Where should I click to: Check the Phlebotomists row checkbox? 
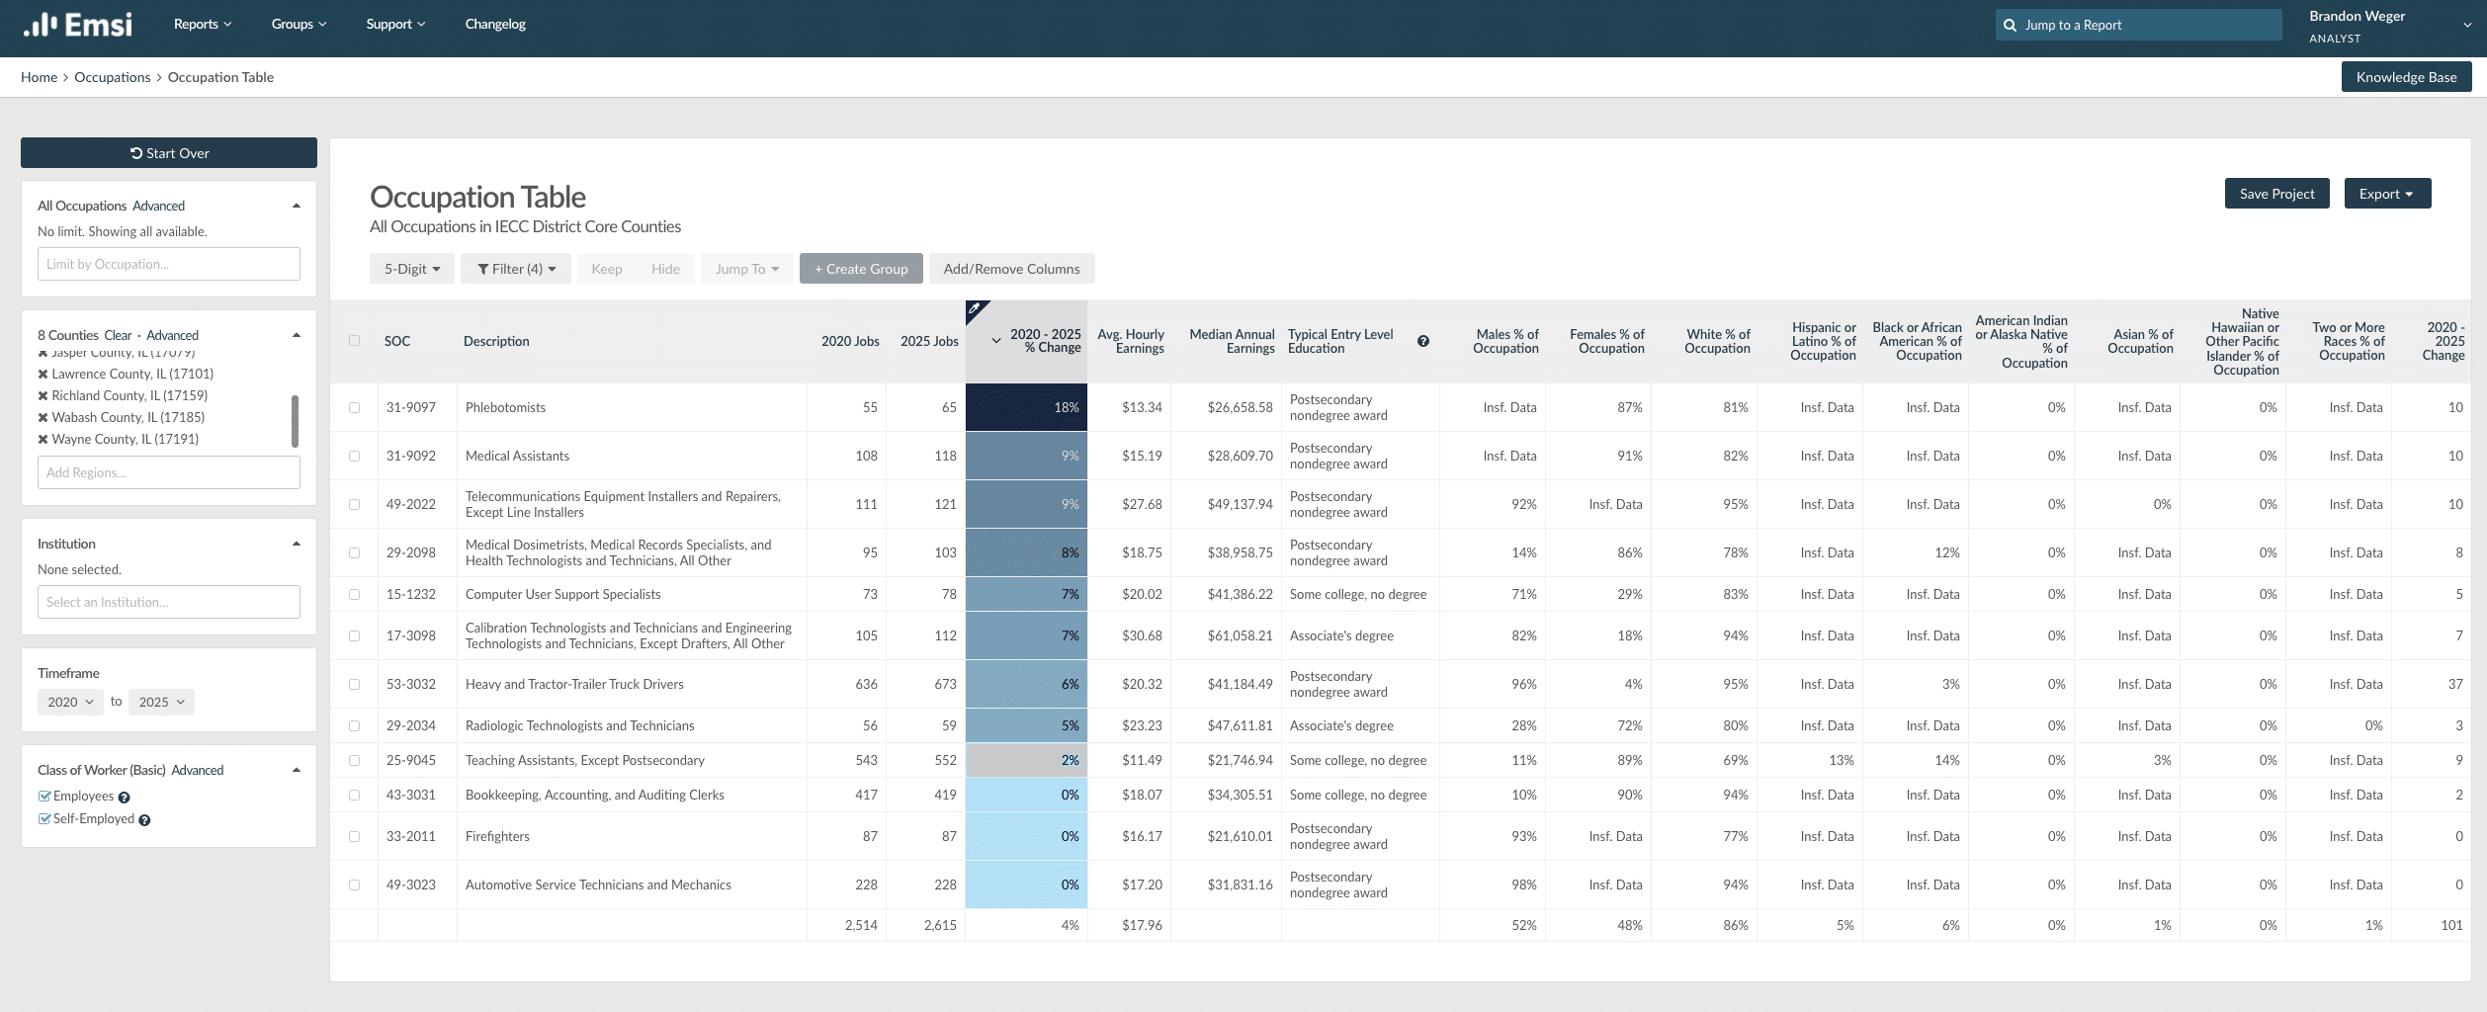click(354, 407)
